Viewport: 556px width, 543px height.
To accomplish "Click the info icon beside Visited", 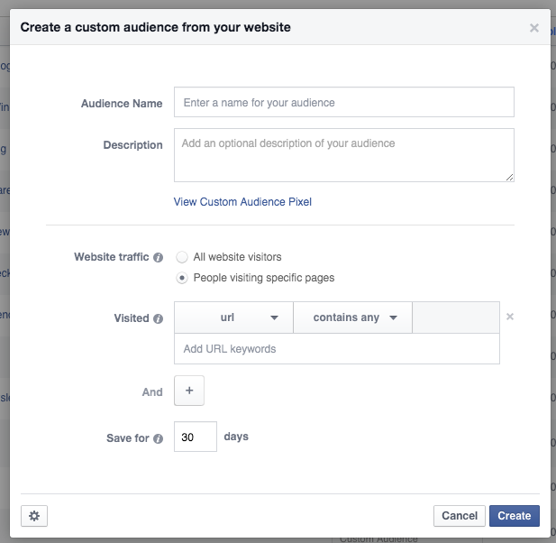I will pyautogui.click(x=159, y=318).
